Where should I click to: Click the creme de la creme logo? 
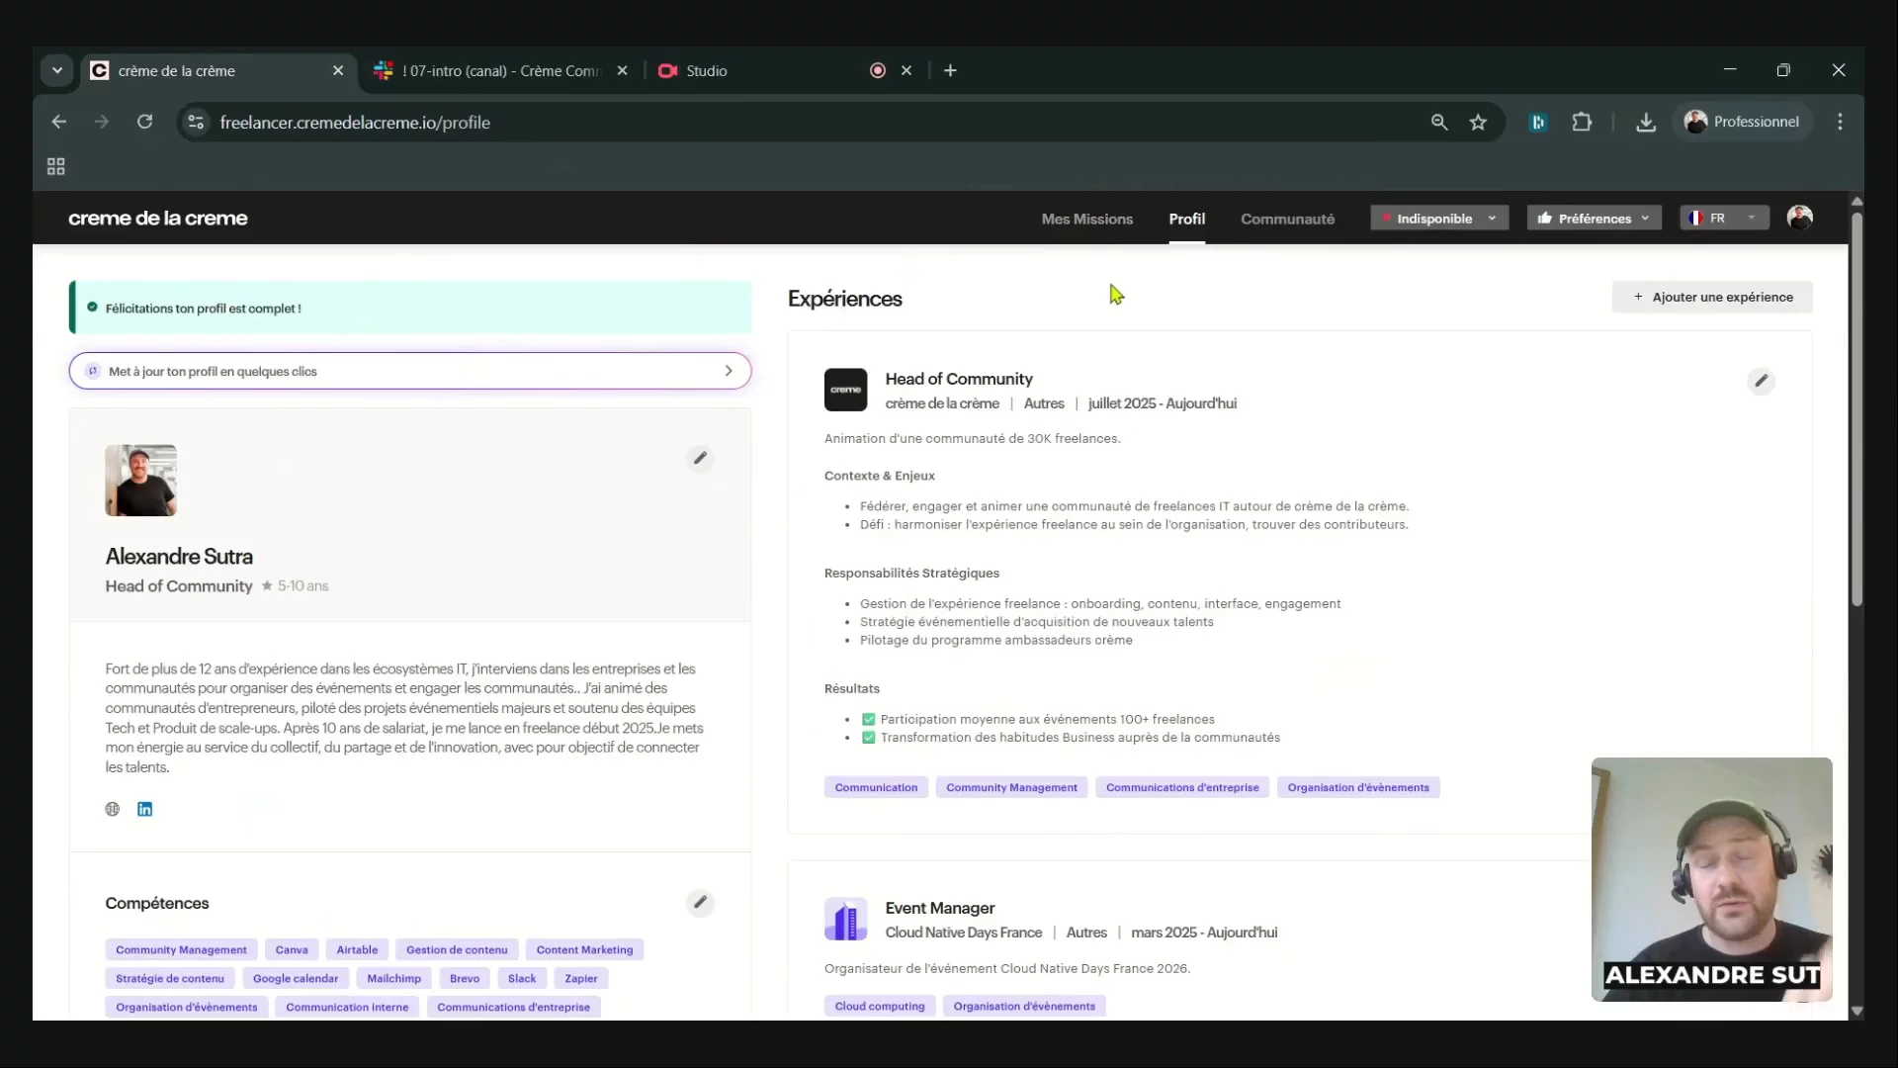(x=158, y=219)
